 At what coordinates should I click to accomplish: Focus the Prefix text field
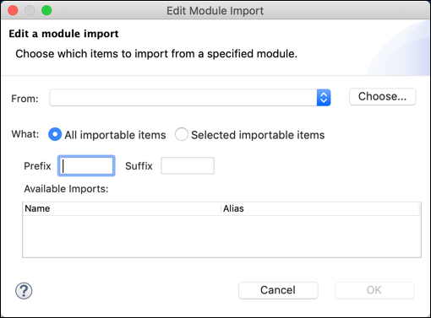tap(86, 166)
